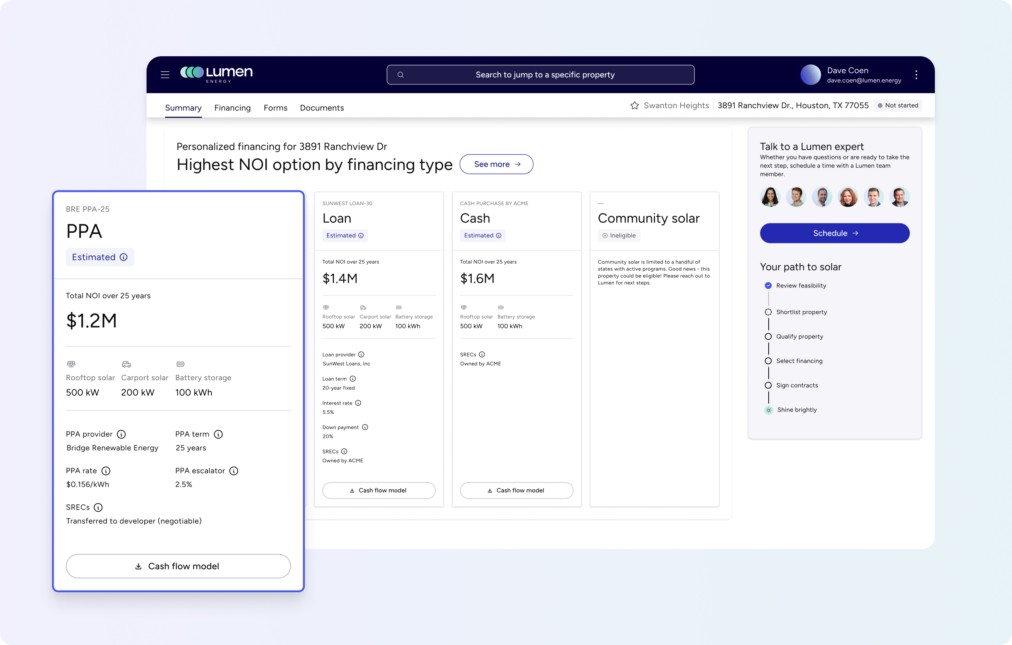
Task: Click info icon next to PPA rate
Action: 106,471
